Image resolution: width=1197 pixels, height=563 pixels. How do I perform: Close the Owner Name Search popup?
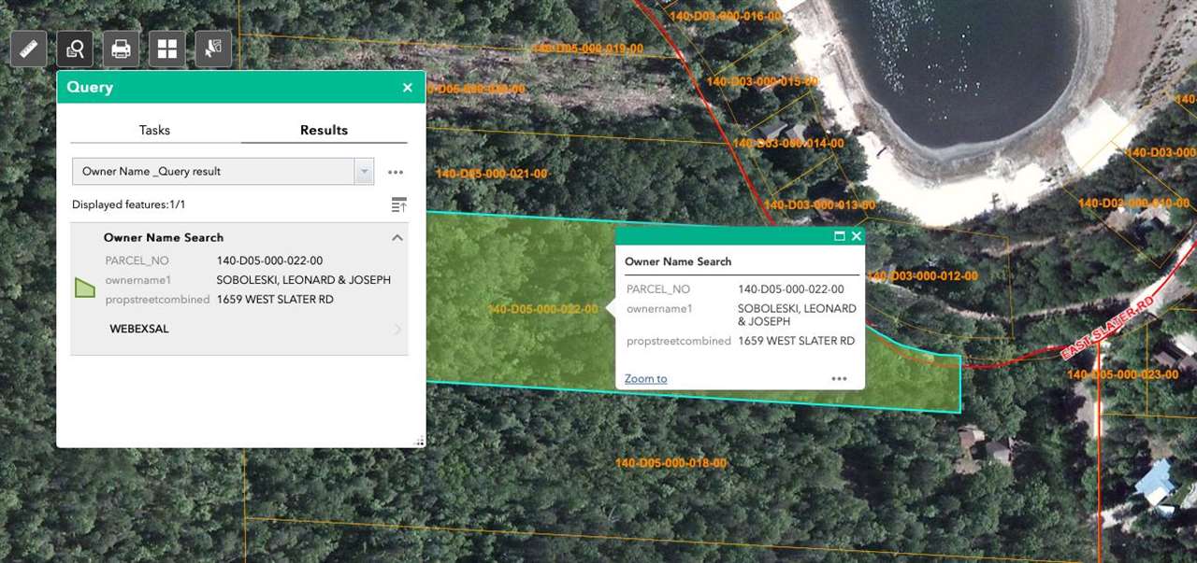(856, 236)
